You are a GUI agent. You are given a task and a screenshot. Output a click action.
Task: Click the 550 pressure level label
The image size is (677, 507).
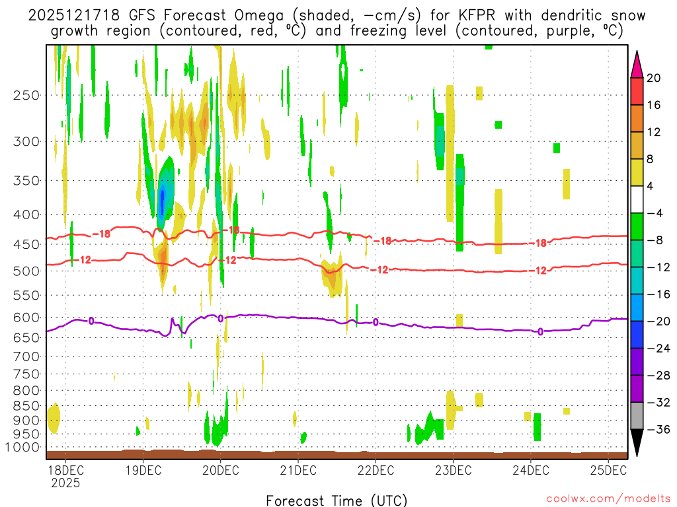[x=26, y=295]
